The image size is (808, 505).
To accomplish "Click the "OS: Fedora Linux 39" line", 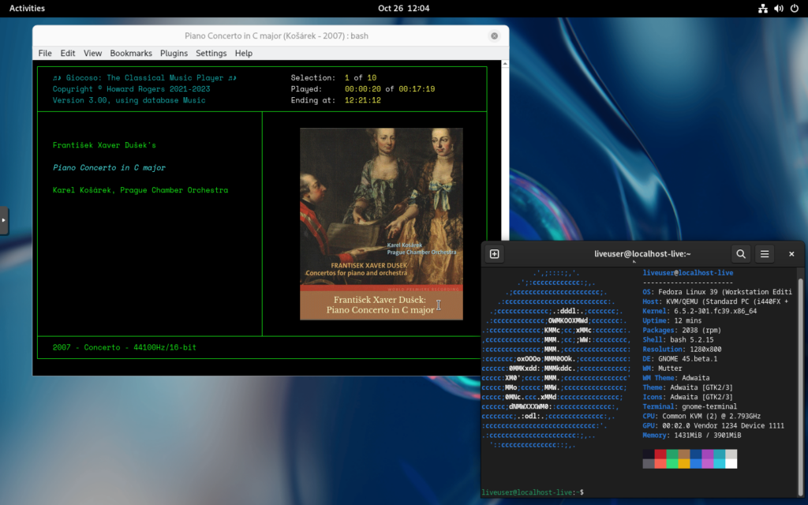I will click(717, 292).
